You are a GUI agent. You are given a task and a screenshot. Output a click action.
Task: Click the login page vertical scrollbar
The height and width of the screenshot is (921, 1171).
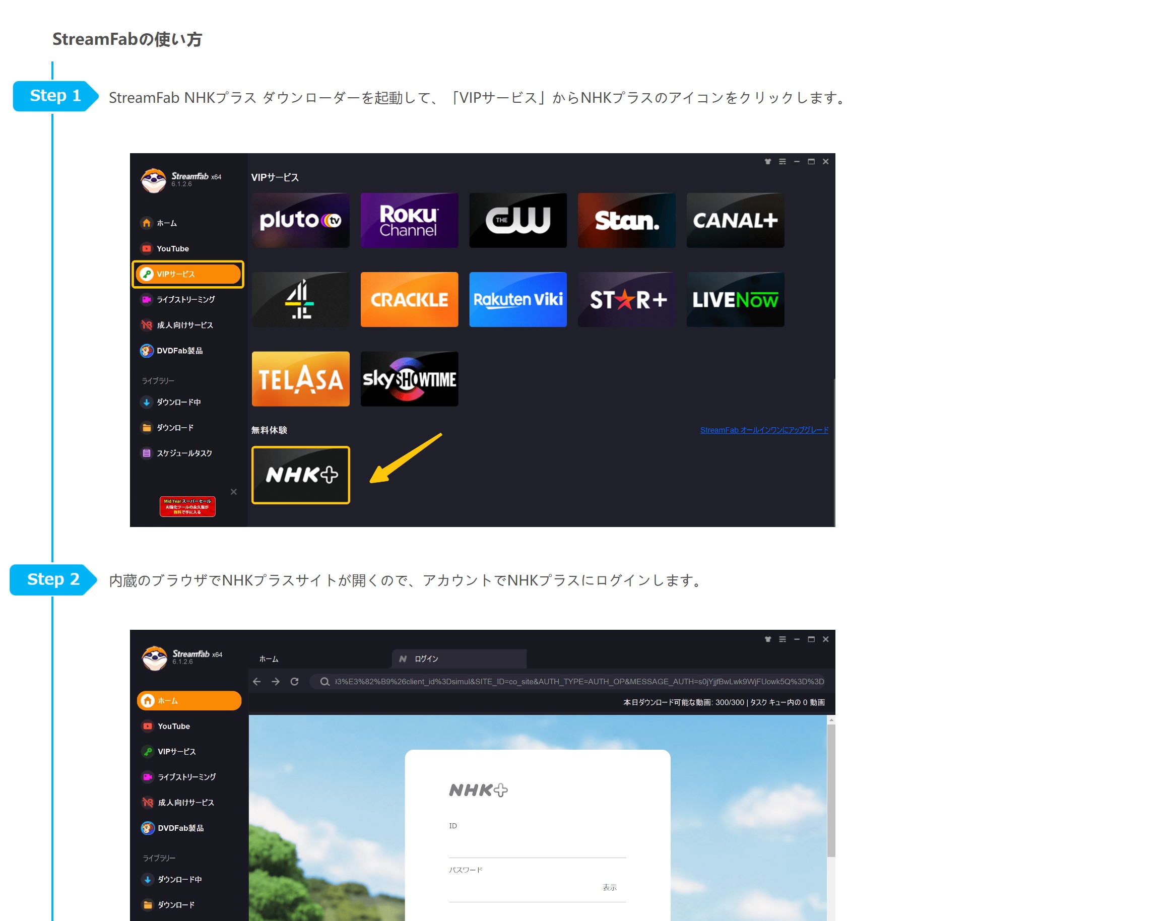(831, 791)
